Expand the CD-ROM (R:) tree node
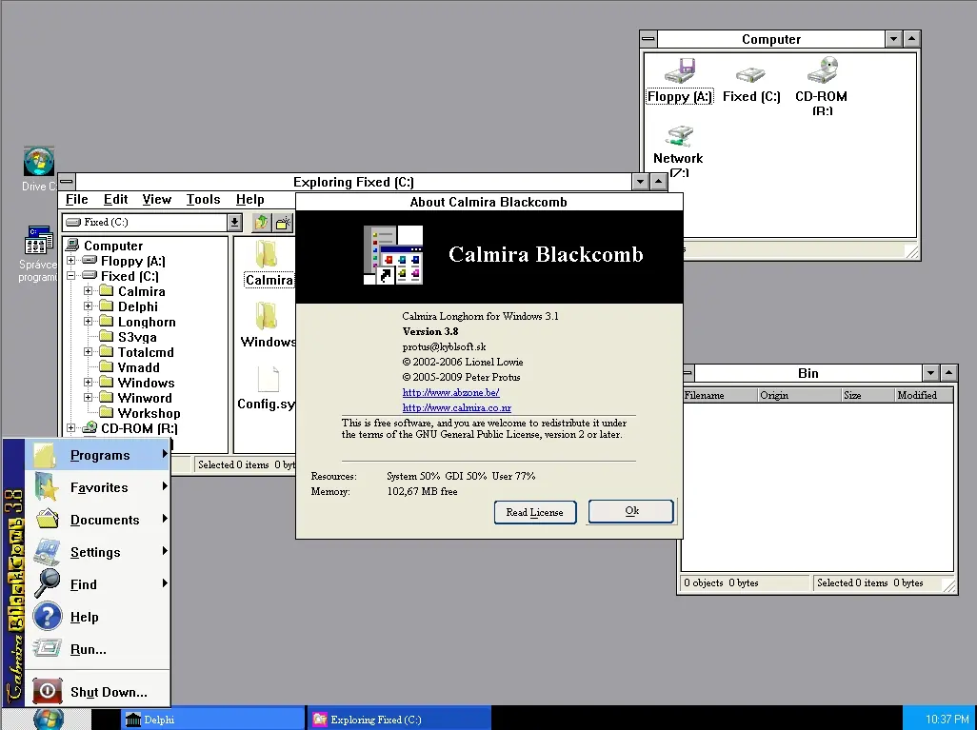The image size is (977, 730). (x=71, y=428)
